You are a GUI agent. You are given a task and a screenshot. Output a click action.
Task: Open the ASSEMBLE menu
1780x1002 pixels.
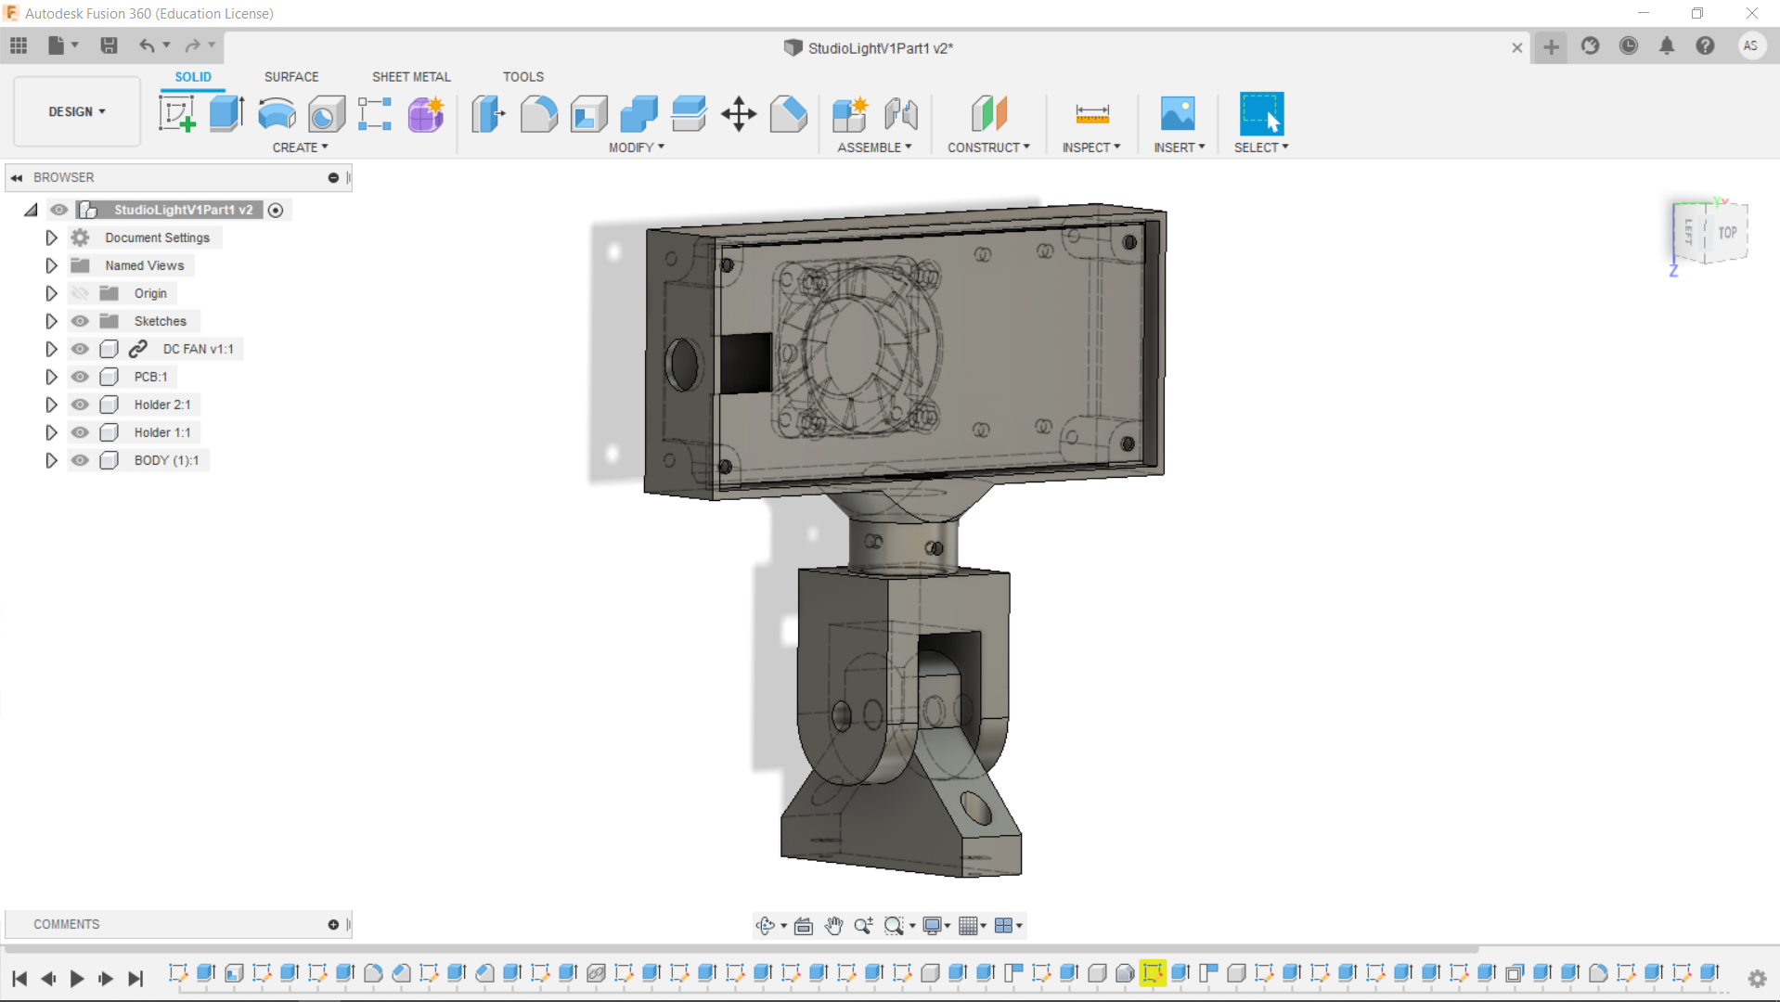[874, 148]
